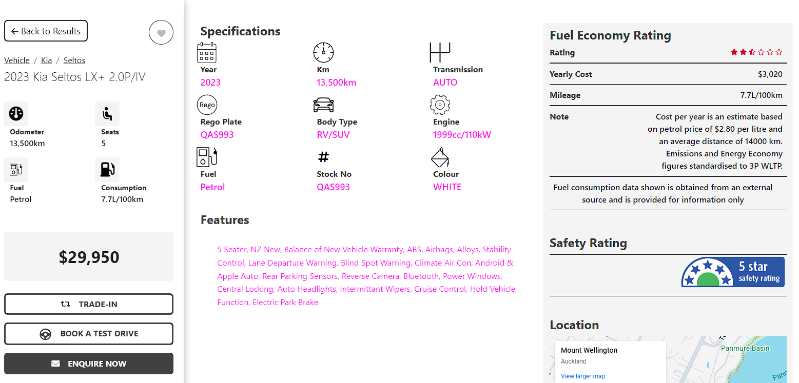Click the Fuel pump icon in the sidebar
Screen dimensions: 799x383
click(16, 170)
